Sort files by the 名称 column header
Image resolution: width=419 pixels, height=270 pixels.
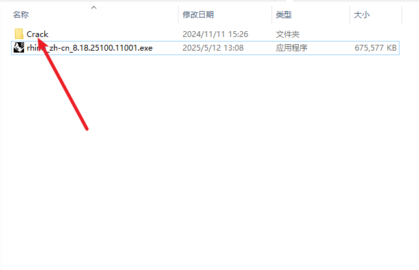21,15
